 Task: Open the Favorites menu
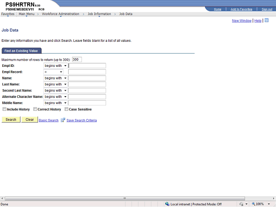point(8,14)
